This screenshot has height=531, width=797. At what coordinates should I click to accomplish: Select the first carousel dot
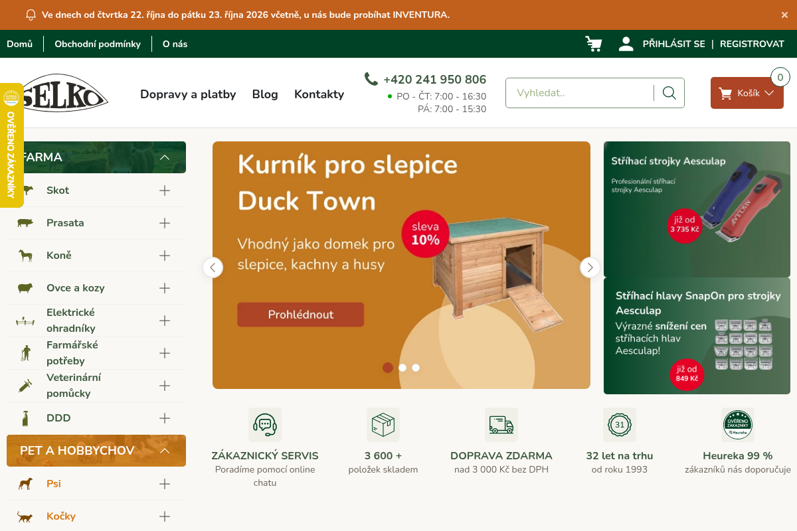[388, 368]
